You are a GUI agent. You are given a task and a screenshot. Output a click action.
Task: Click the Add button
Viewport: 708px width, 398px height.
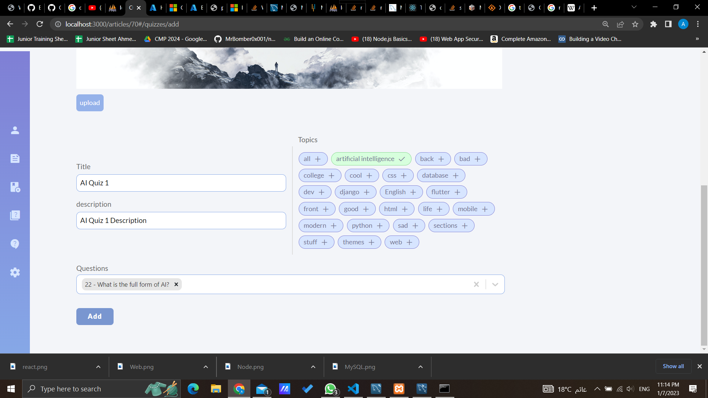tap(95, 317)
